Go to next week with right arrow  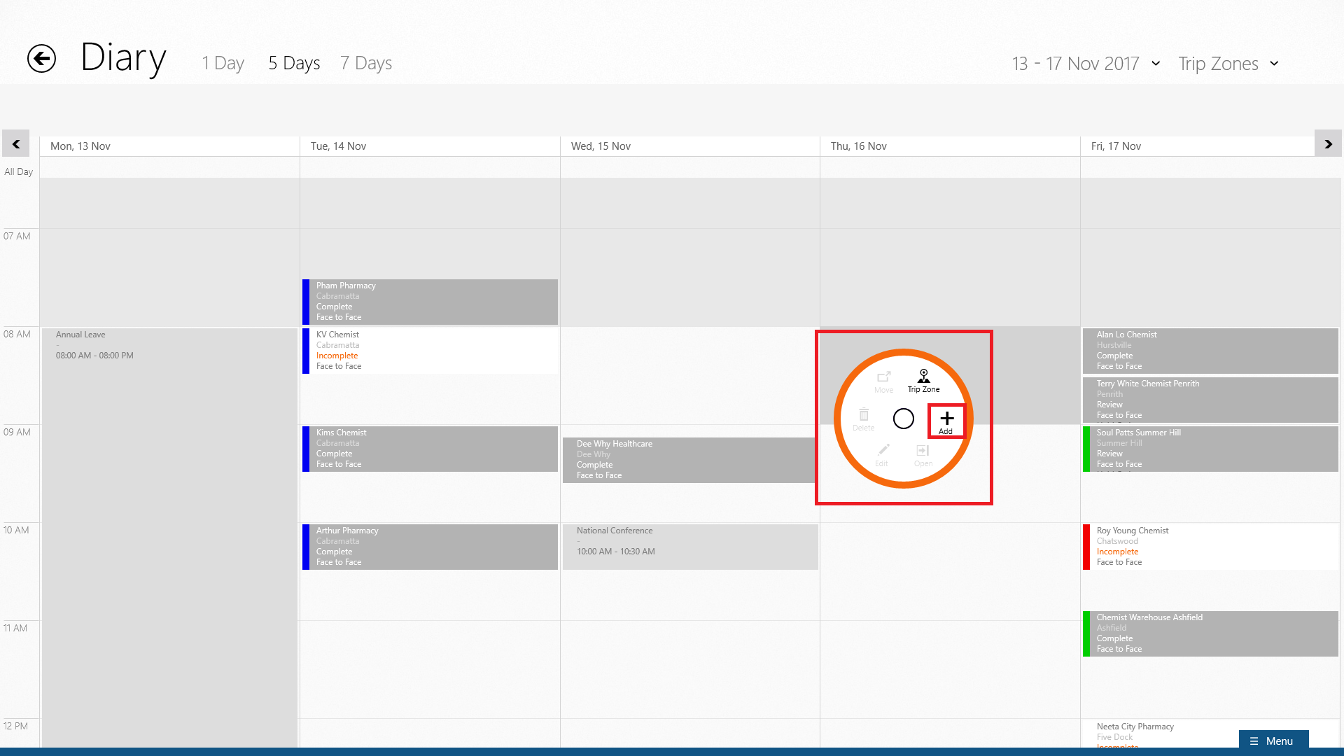point(1328,144)
